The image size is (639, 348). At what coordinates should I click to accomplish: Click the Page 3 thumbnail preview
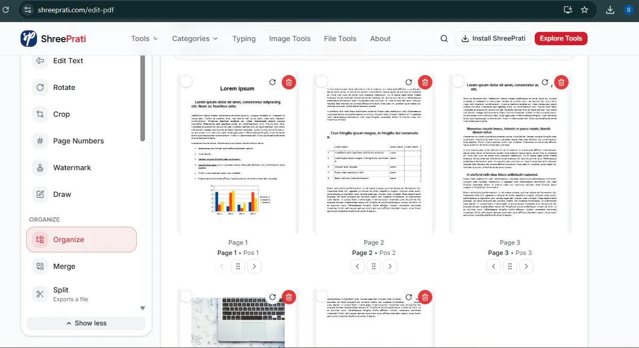510,154
